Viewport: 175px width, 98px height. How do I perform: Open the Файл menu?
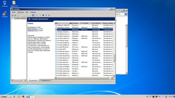tap(14, 12)
